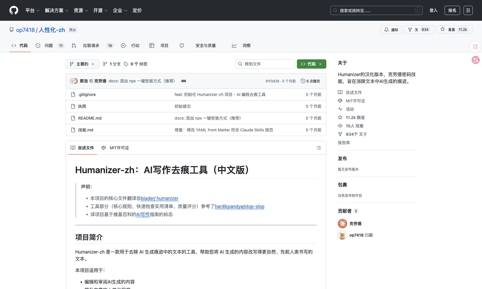Open the 行动 tab
482x289 pixels.
pos(130,46)
